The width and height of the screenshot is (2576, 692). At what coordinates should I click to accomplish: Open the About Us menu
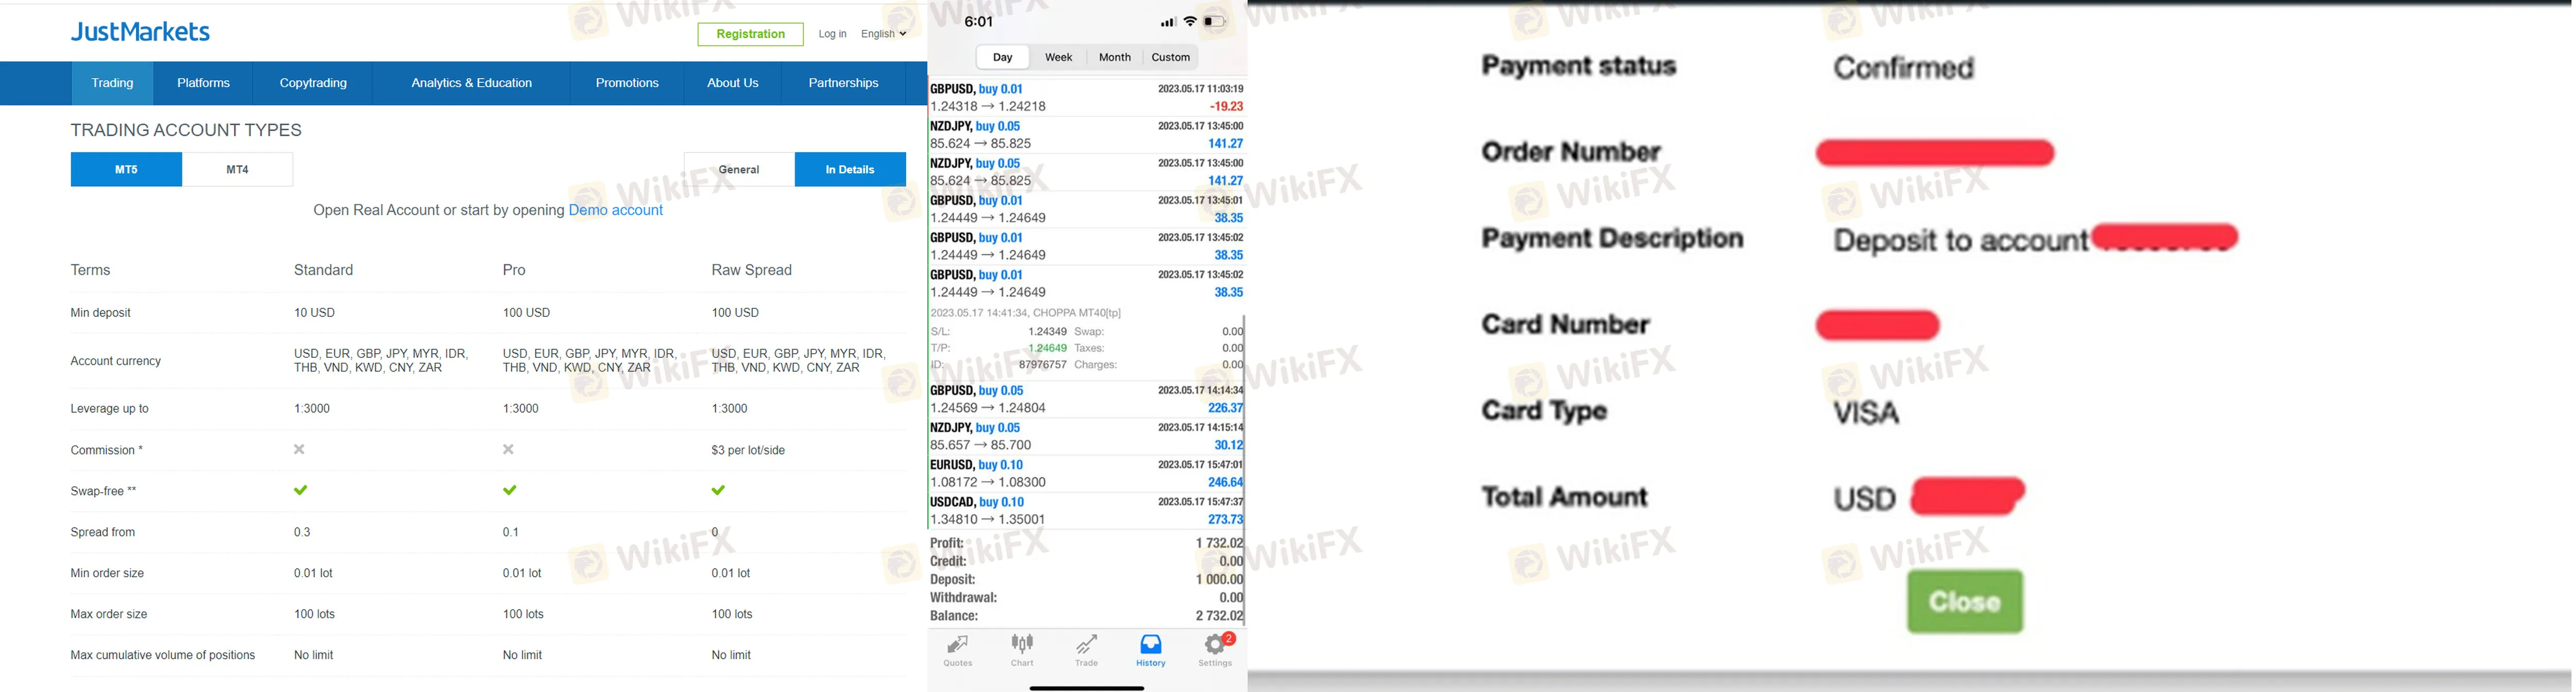point(733,83)
